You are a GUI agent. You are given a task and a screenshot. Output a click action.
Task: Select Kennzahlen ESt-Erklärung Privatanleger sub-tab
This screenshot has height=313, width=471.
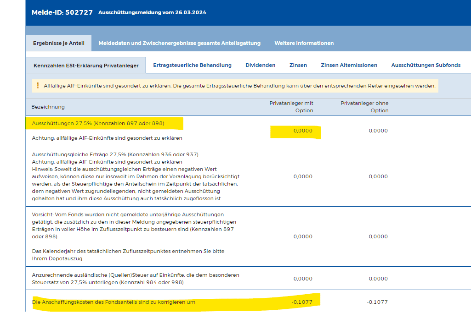[x=86, y=66]
